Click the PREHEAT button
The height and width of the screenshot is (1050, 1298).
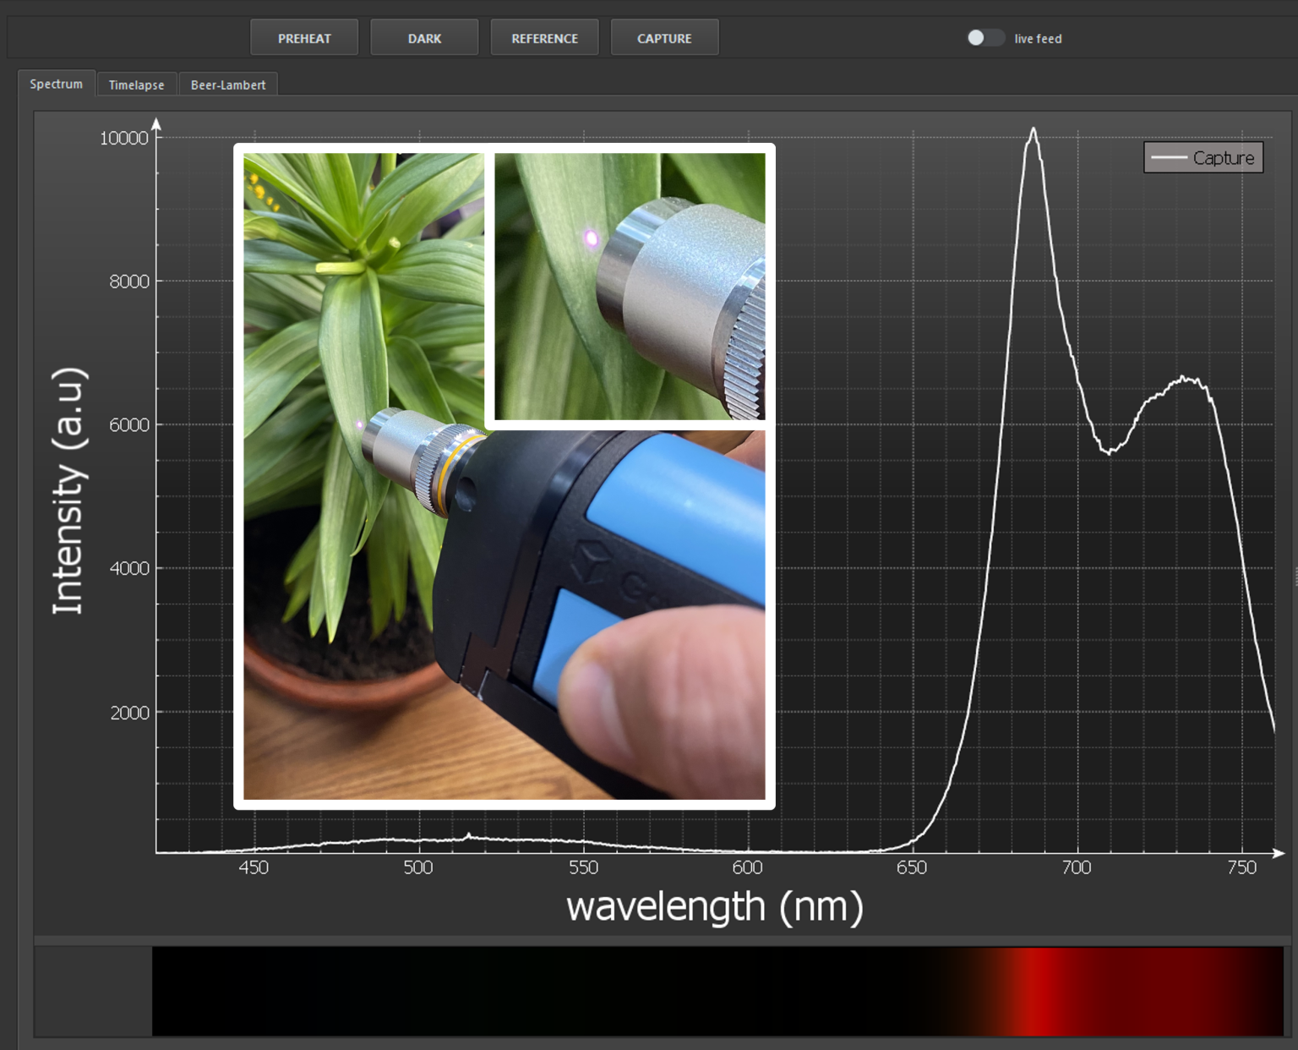tap(303, 36)
